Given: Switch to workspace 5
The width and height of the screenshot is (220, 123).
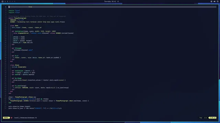Looking at the screenshot, I should (14, 1).
